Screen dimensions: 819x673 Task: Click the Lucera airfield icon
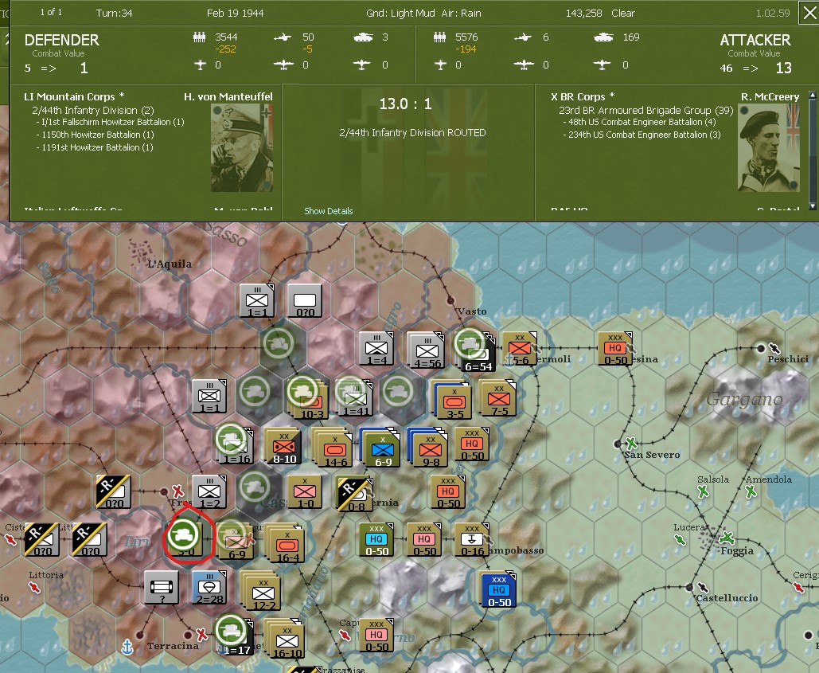coord(680,539)
